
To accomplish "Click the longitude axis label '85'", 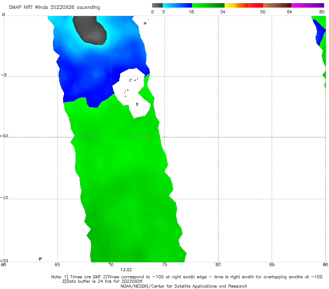I will point(272,265).
